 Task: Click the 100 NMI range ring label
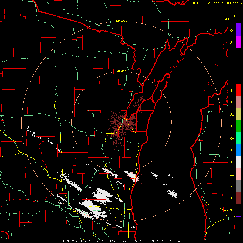tap(121, 21)
